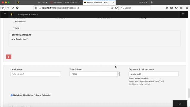Image resolution: width=190 pixels, height=107 pixels.
Task: Save page to Pocket
Action: (x=112, y=8)
